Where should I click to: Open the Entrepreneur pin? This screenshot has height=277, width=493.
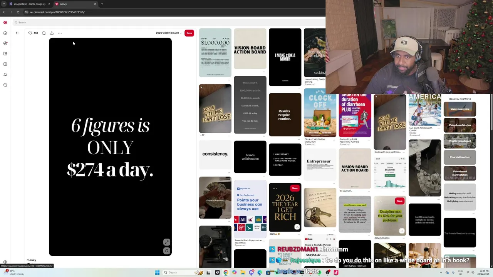[x=320, y=165]
